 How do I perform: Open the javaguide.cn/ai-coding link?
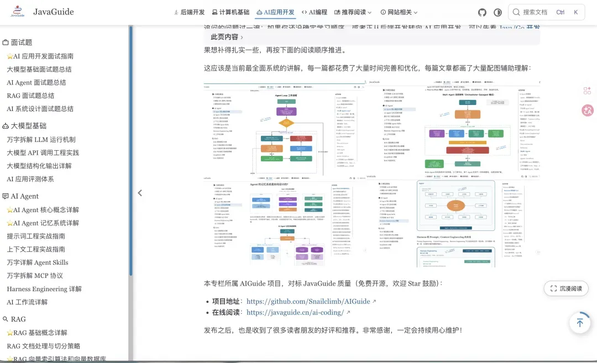(x=295, y=312)
